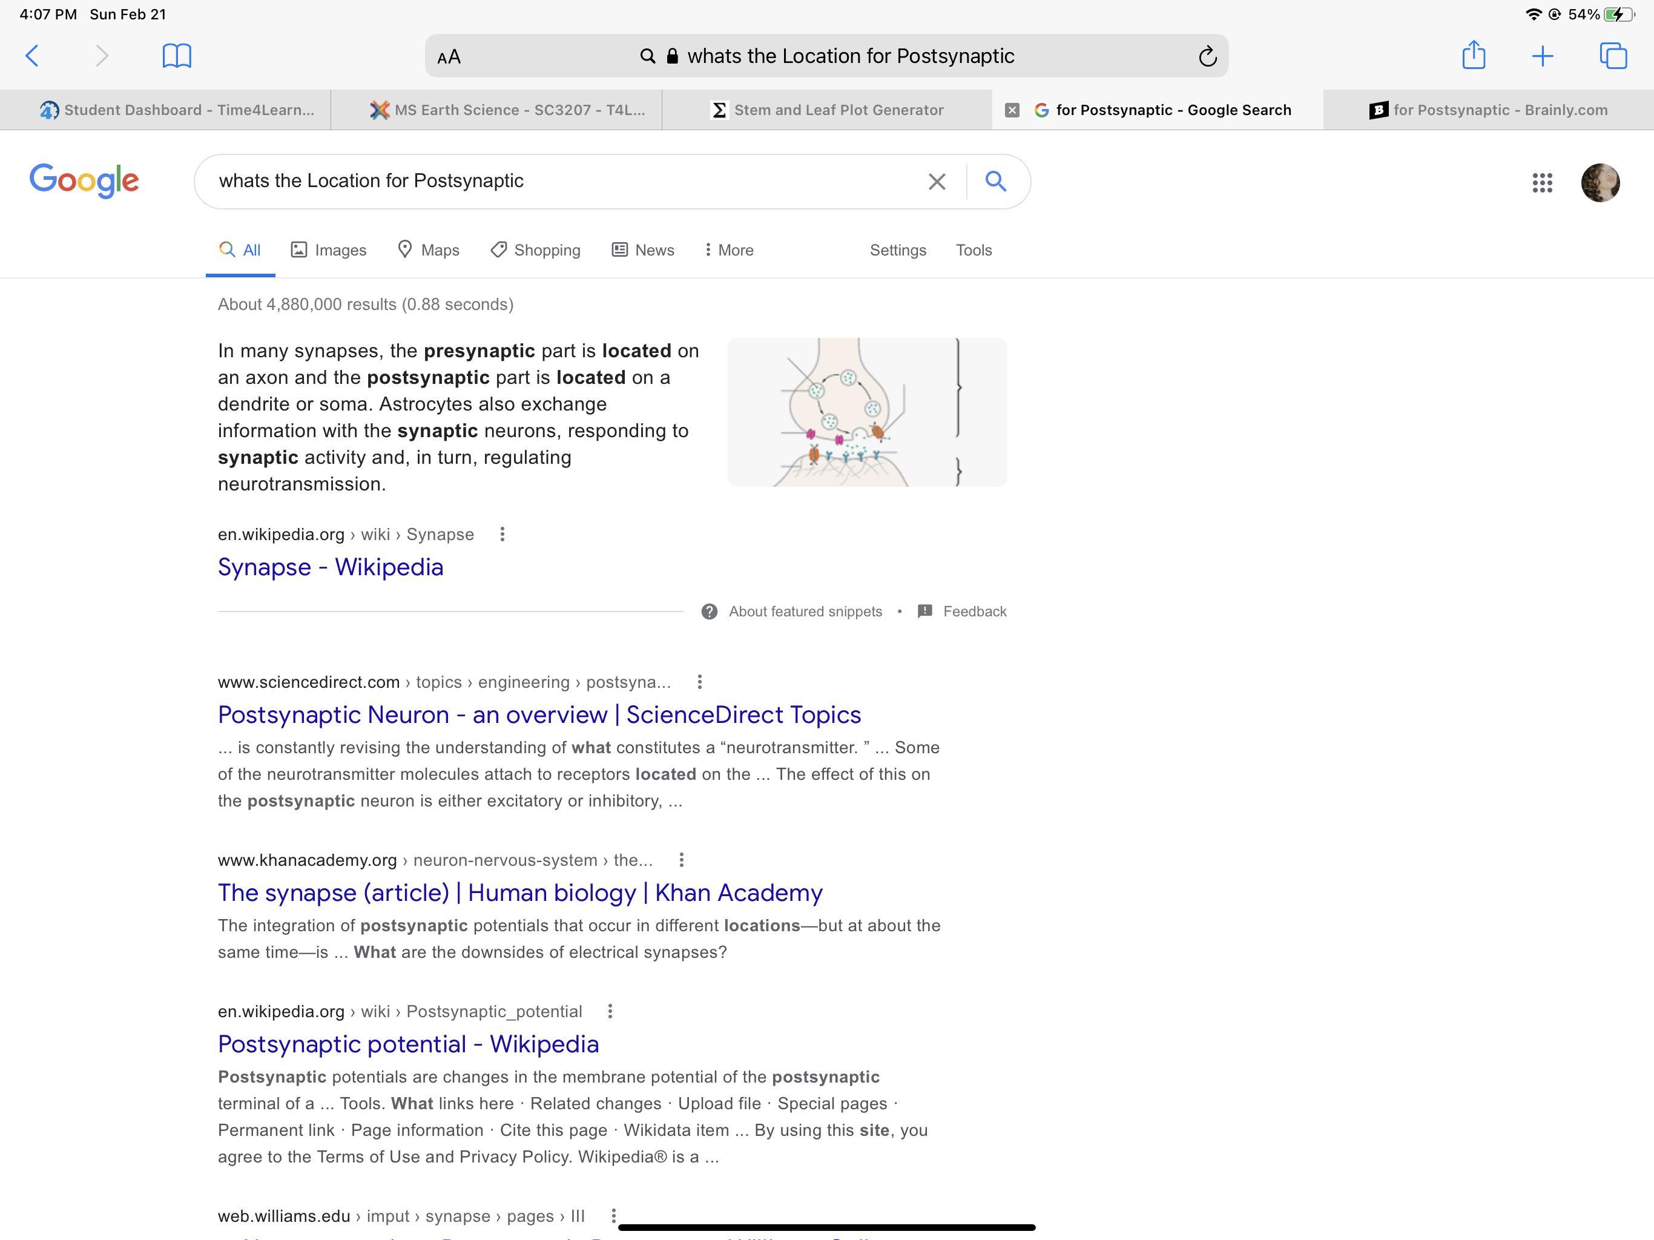This screenshot has height=1240, width=1654.
Task: Open the AA reader view menu
Action: [449, 57]
